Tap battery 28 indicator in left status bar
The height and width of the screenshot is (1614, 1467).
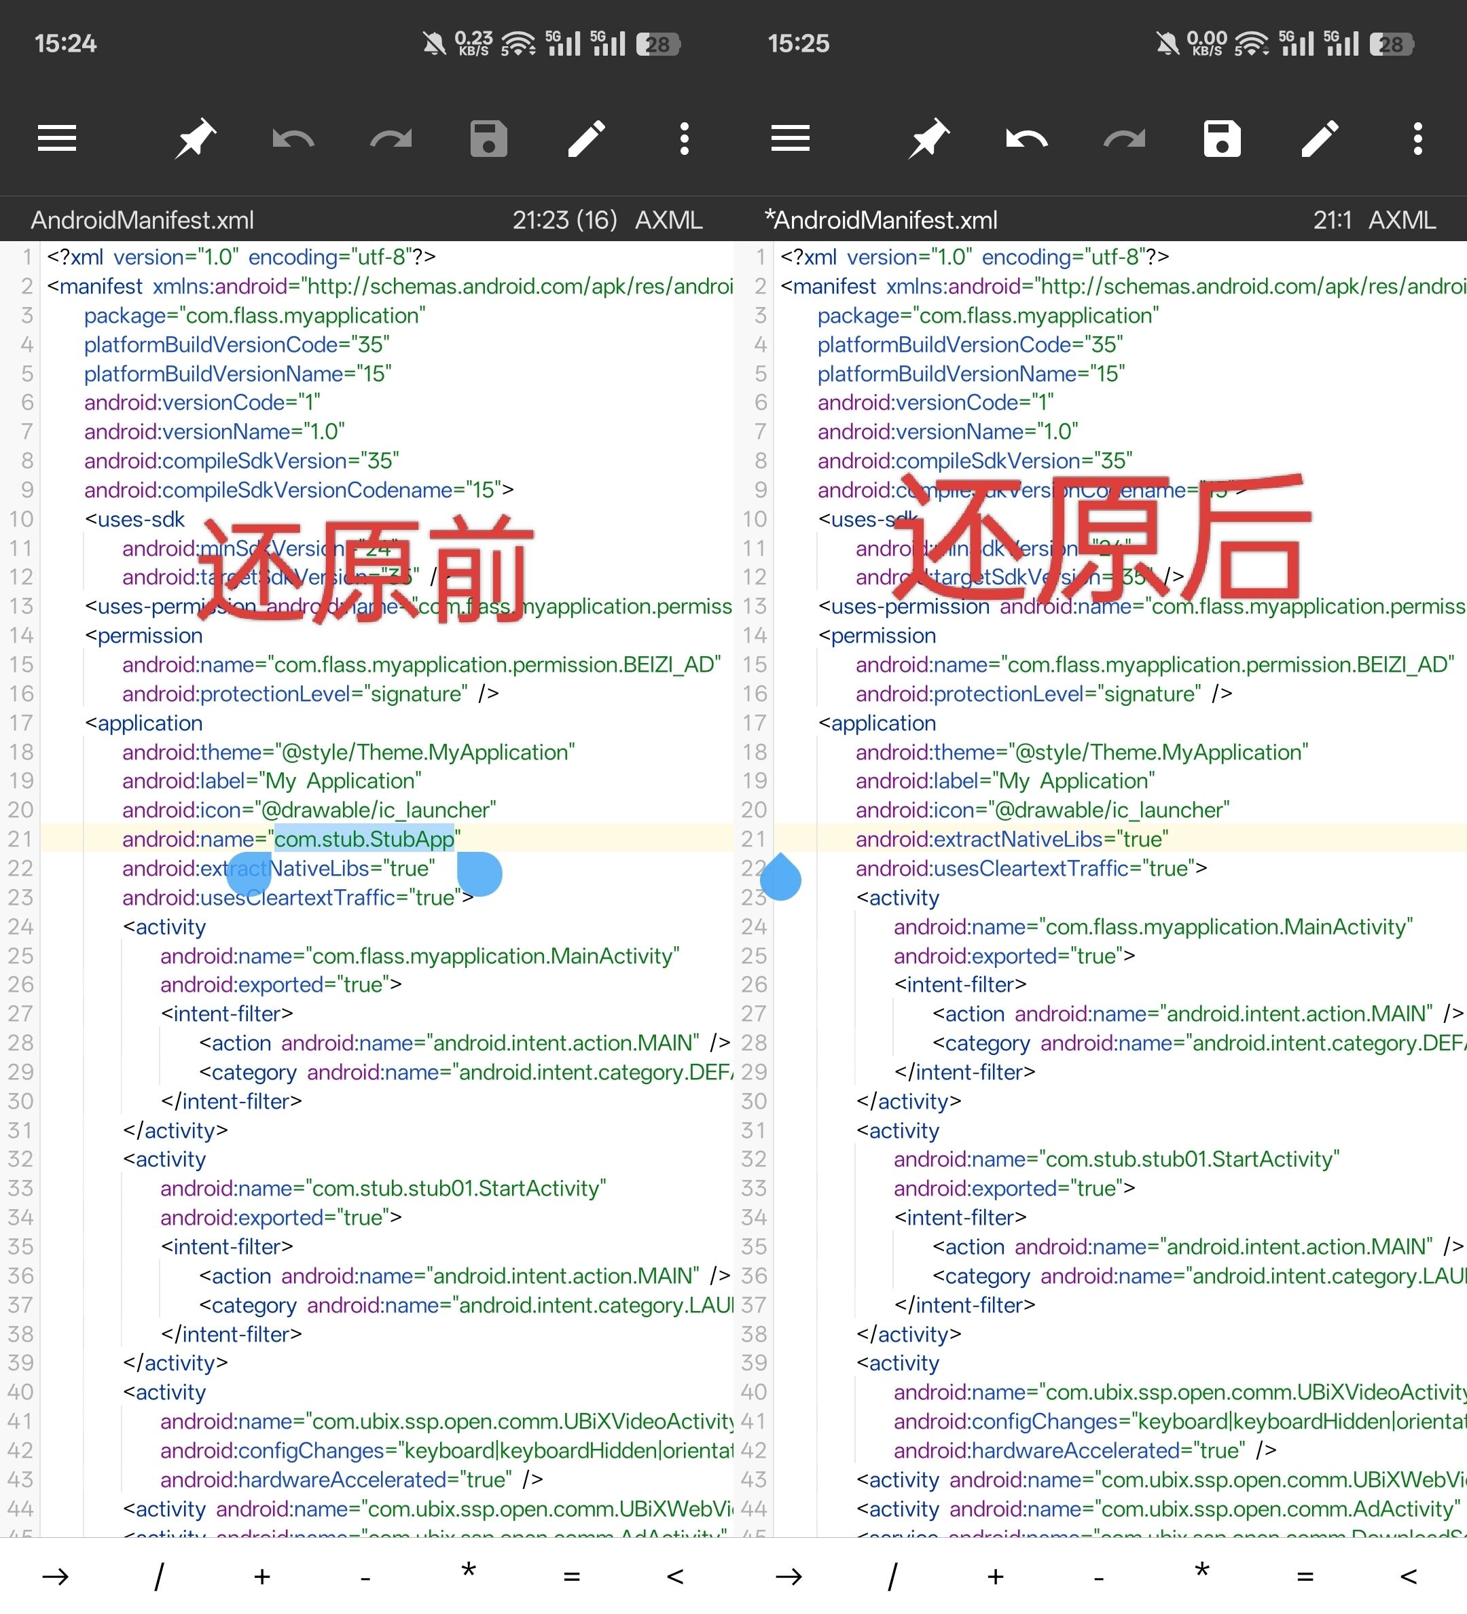(658, 44)
